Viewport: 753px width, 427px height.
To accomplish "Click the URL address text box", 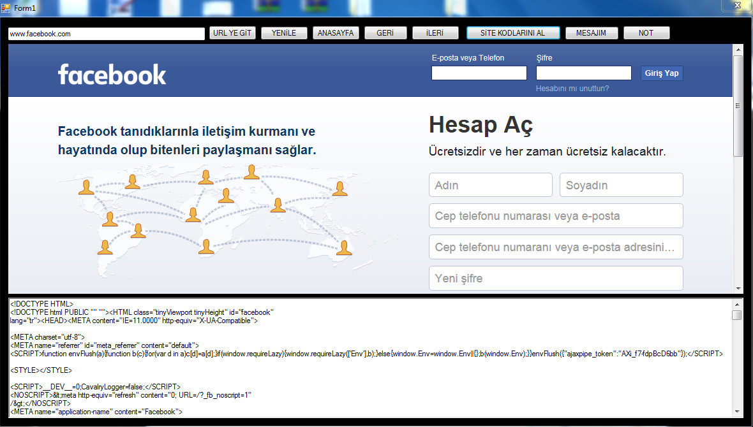I will (x=106, y=34).
